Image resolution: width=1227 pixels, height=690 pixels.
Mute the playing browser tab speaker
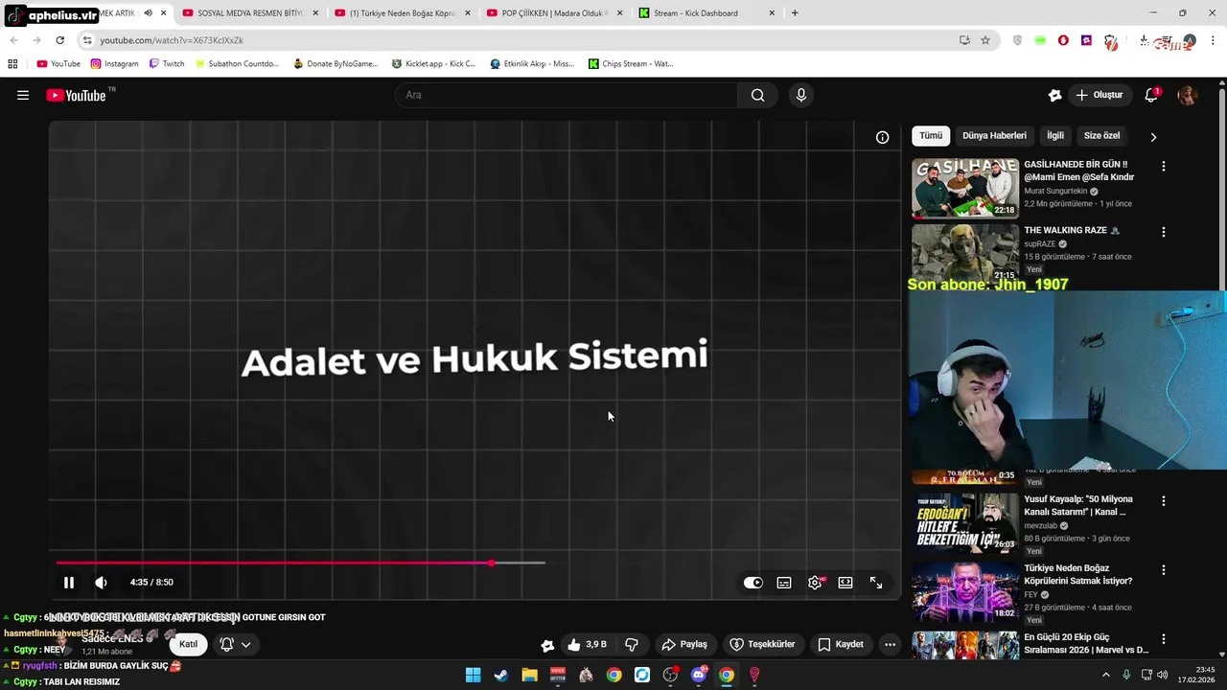tap(148, 13)
